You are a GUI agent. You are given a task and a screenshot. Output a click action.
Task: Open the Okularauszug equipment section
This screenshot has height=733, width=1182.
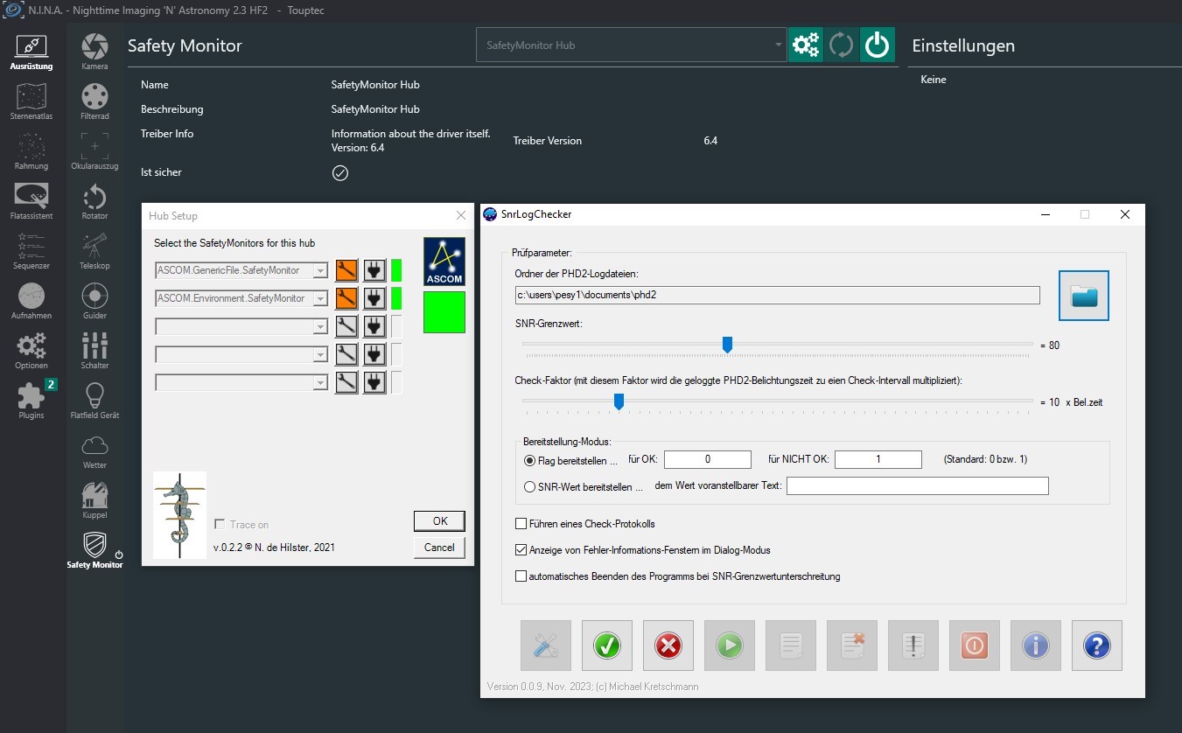[94, 151]
